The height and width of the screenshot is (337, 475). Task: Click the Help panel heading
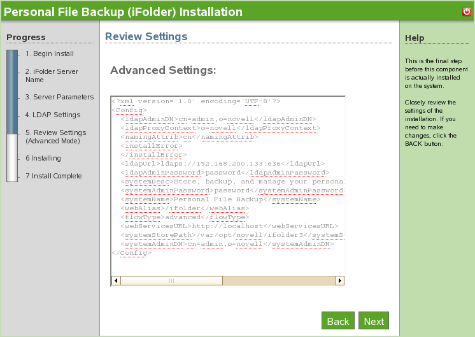(415, 38)
